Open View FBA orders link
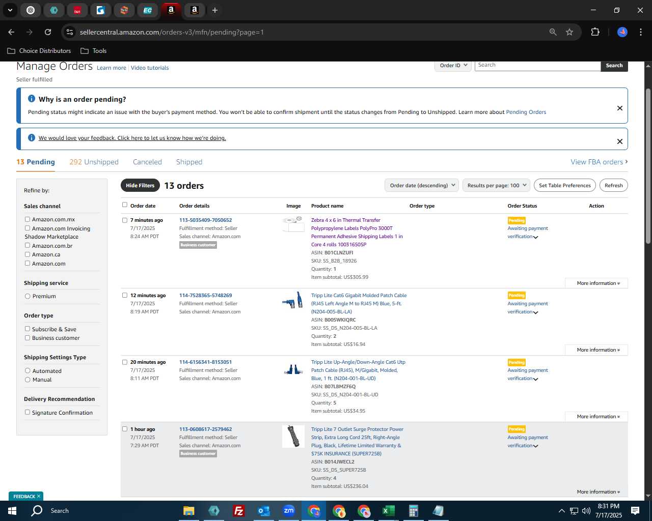 tap(599, 162)
